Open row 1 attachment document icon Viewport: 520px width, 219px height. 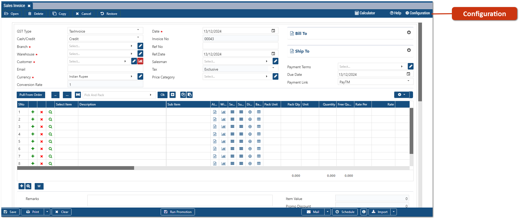coord(215,112)
